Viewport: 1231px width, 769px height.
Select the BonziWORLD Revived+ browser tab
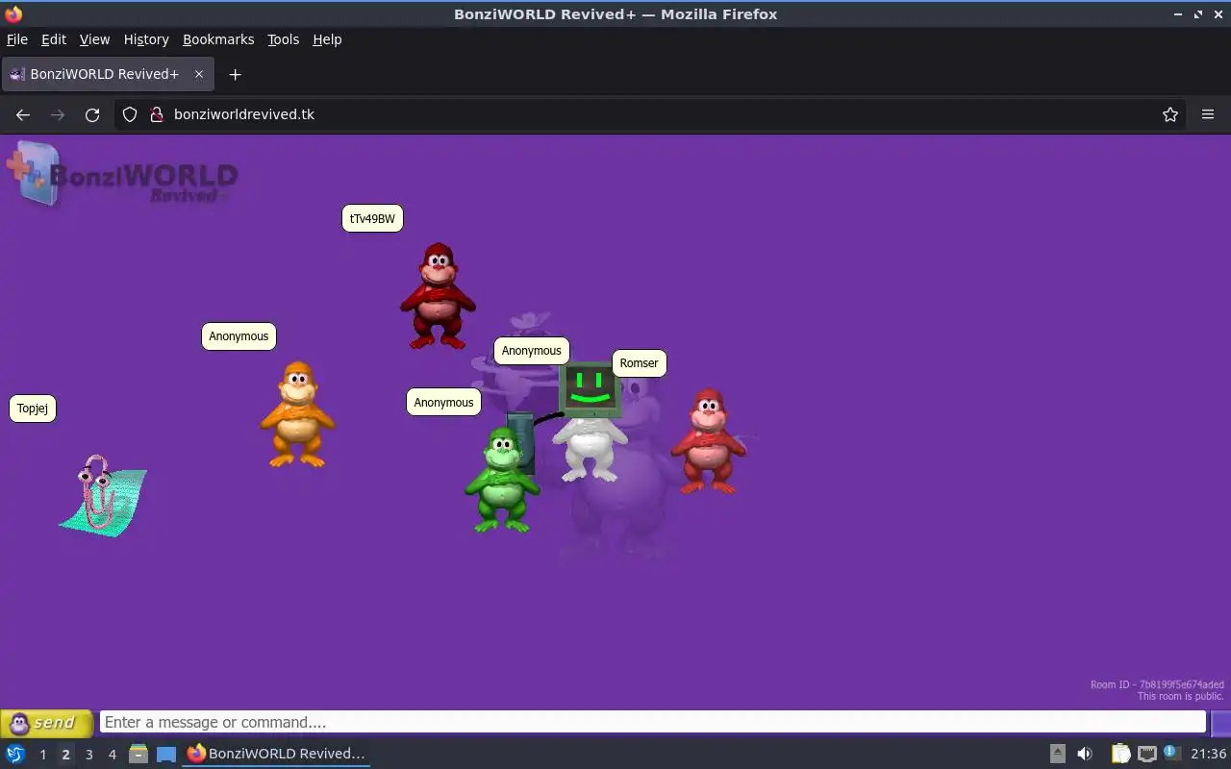pyautogui.click(x=108, y=74)
